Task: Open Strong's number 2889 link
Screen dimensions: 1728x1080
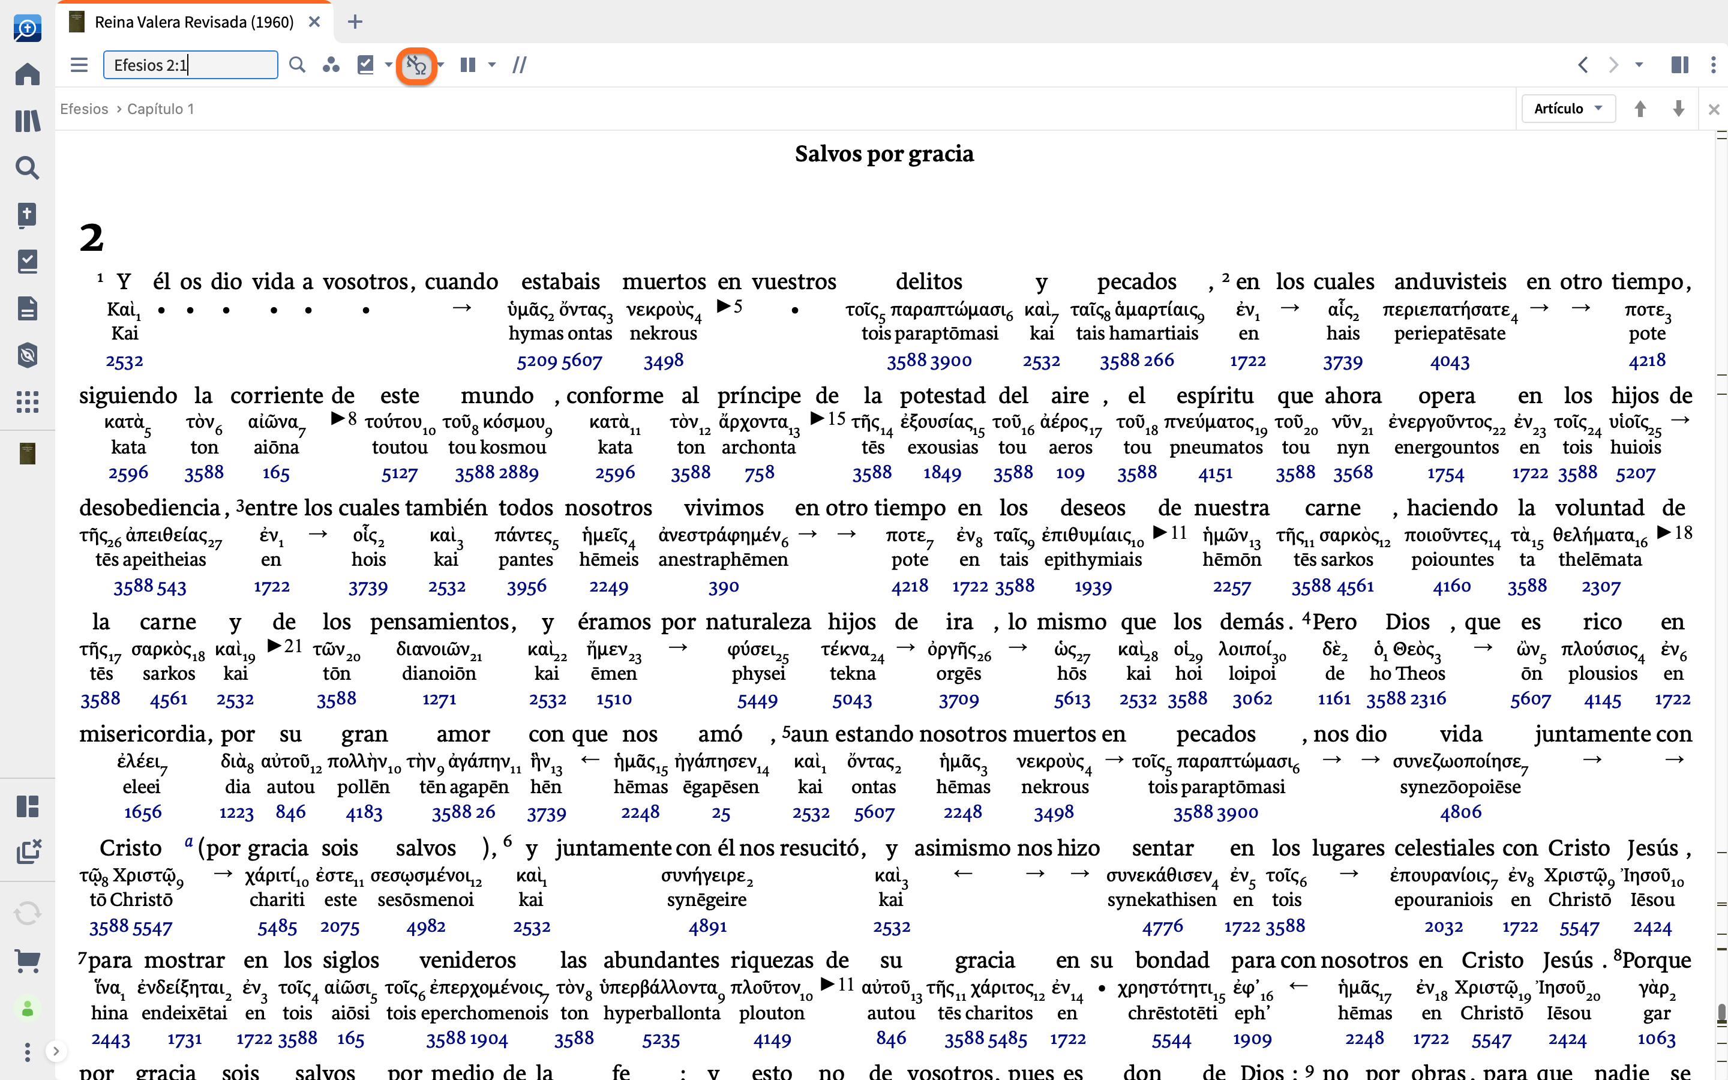Action: click(x=518, y=473)
